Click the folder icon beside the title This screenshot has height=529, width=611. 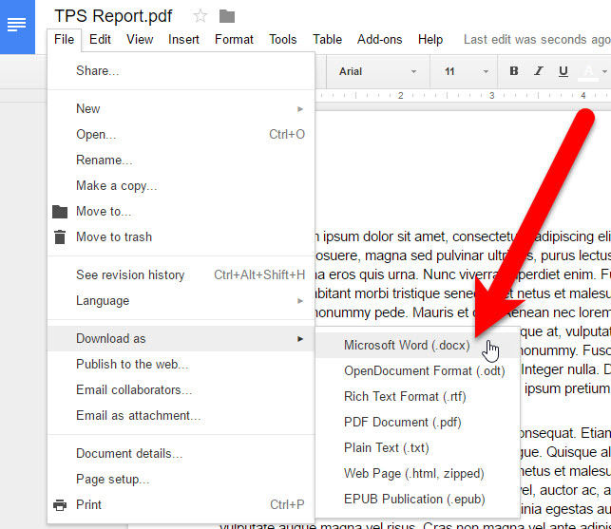point(227,16)
